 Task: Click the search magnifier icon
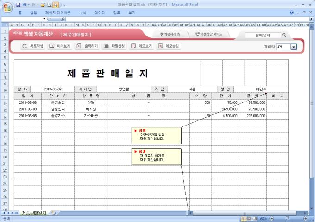click(284, 35)
